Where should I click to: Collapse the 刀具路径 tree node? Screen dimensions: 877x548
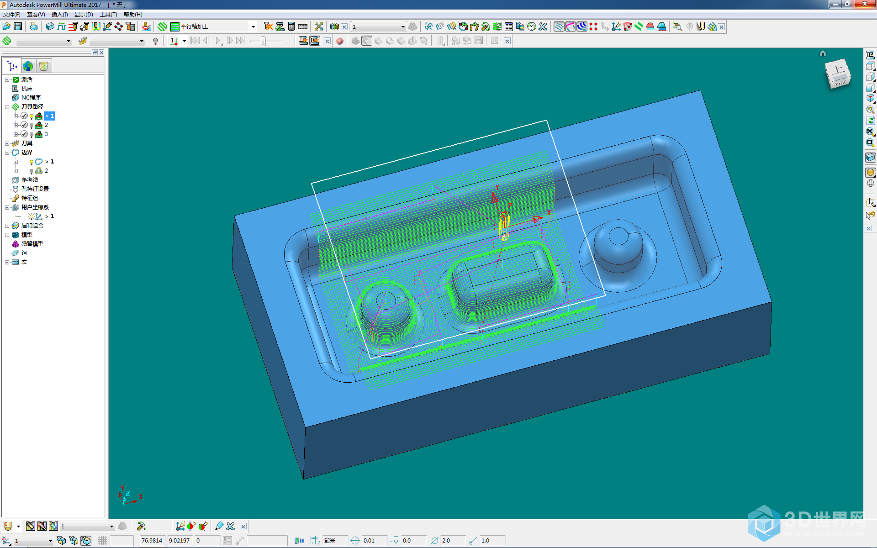click(x=7, y=107)
